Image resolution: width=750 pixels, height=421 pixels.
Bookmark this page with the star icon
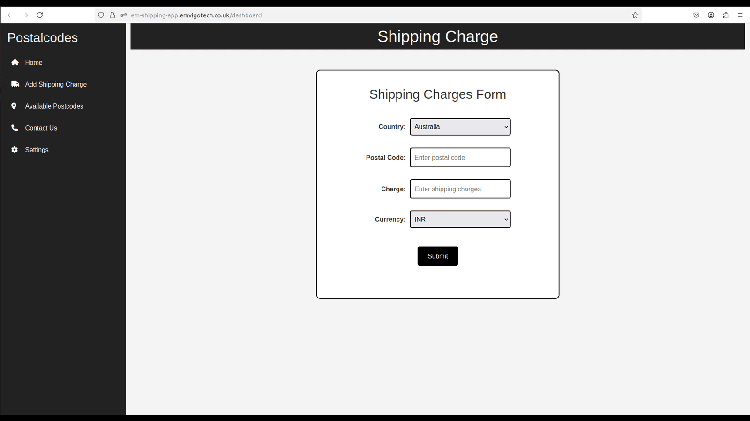(x=635, y=15)
